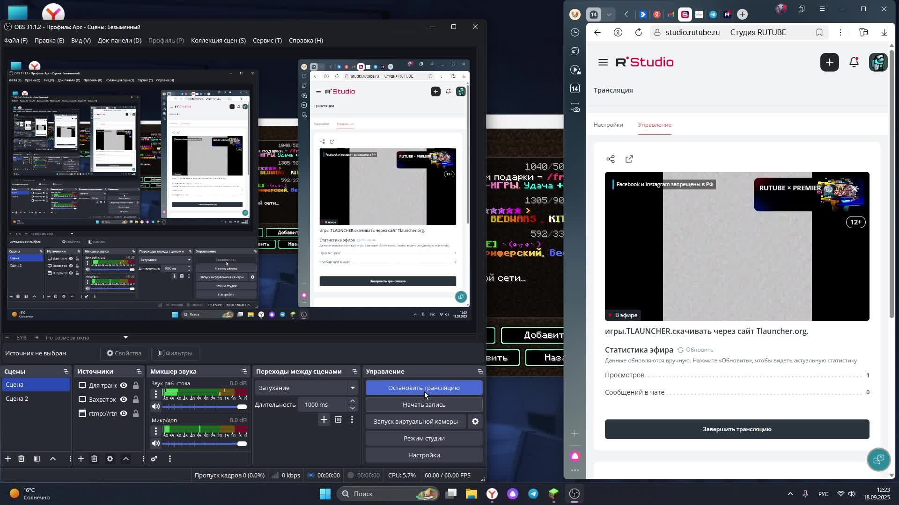The width and height of the screenshot is (899, 505).
Task: Open virtual camera settings gear
Action: point(475,422)
